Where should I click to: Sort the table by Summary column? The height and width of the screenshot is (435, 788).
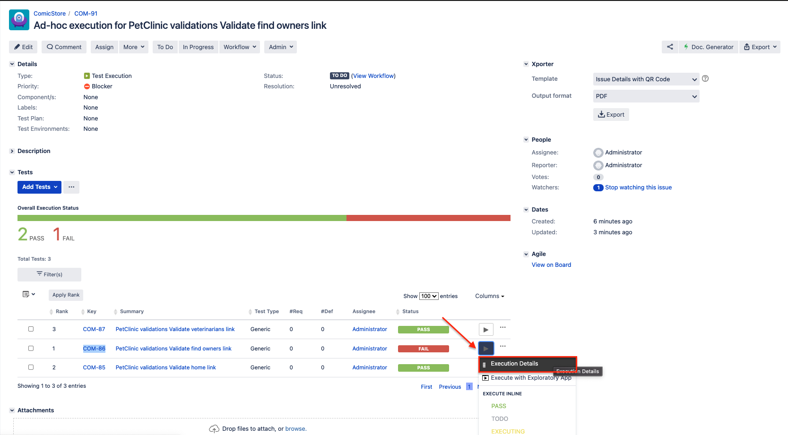[x=129, y=312]
